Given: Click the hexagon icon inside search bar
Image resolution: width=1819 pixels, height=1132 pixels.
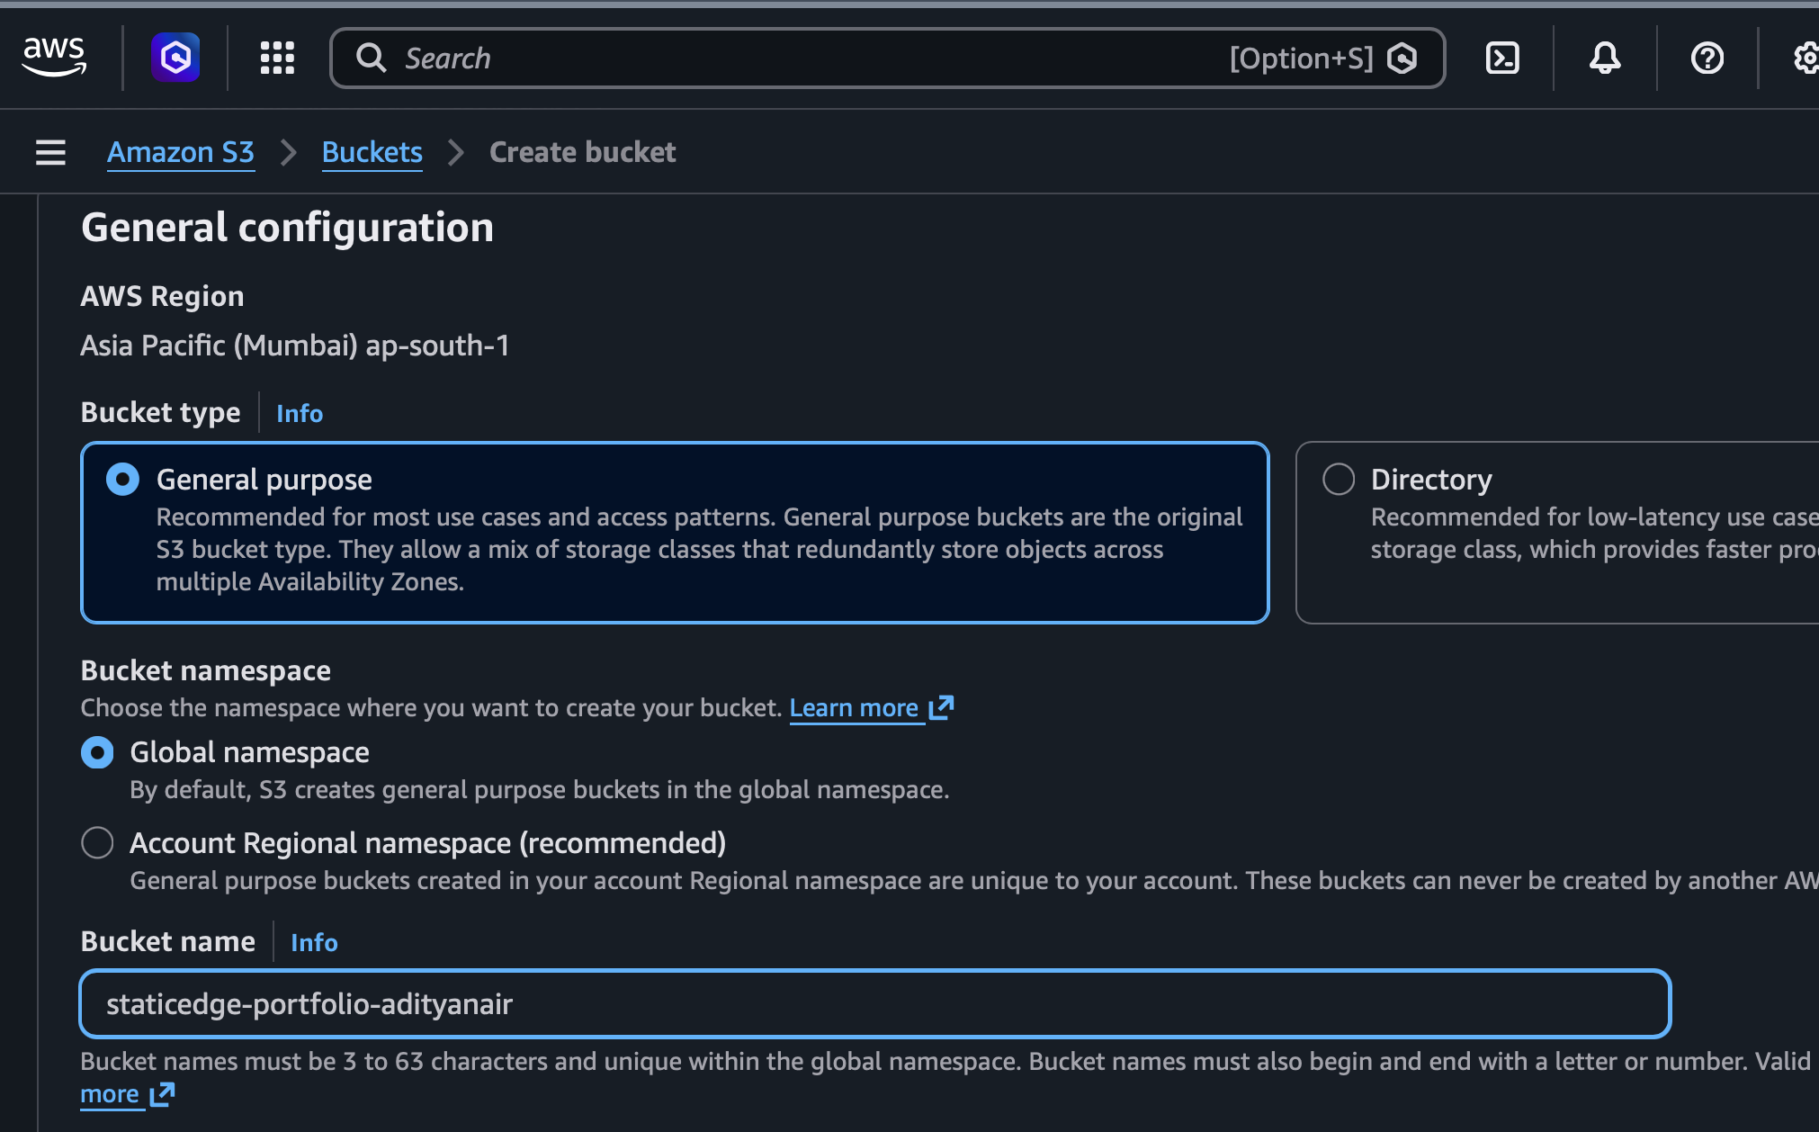Looking at the screenshot, I should pos(1402,58).
